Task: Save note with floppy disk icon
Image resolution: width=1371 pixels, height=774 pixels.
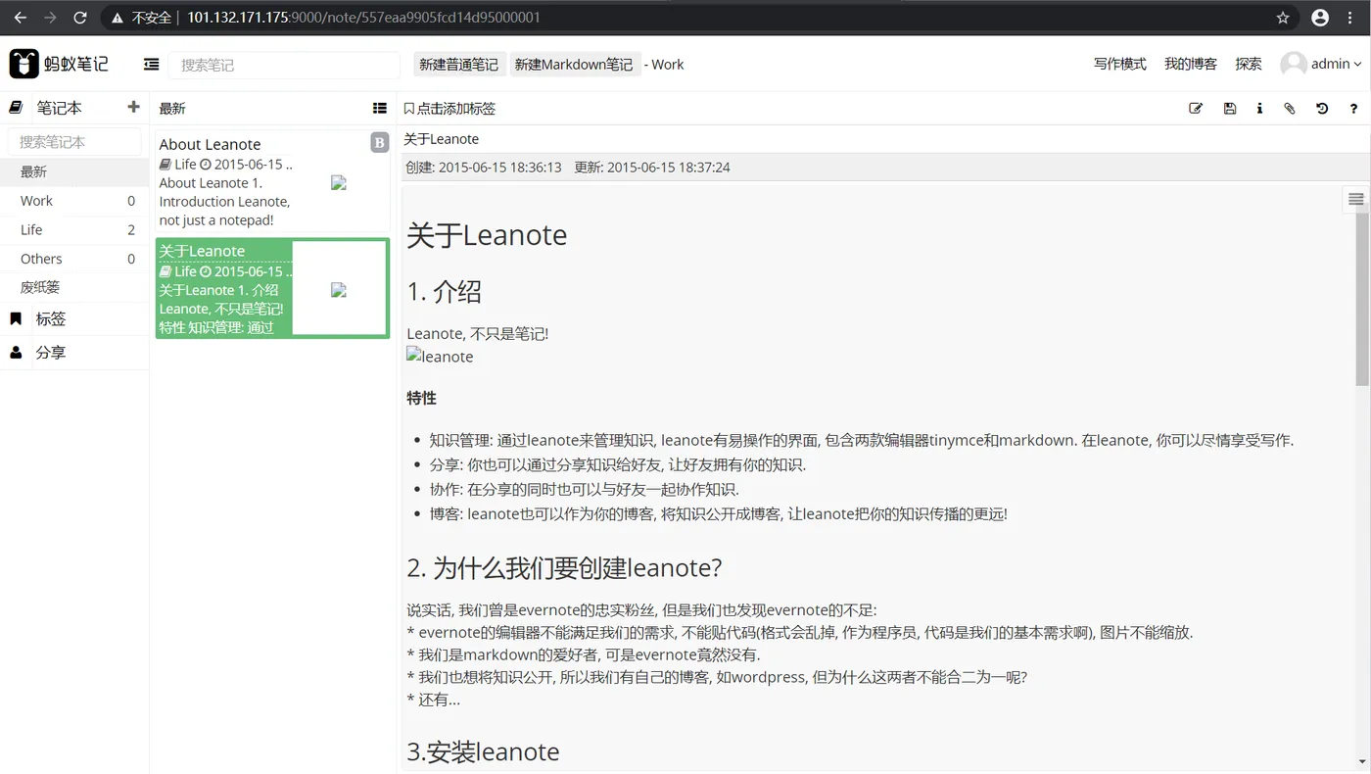Action: (1230, 109)
